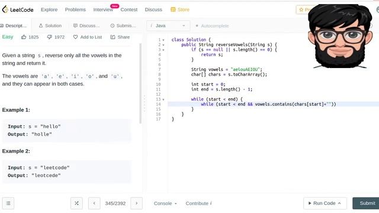
Task: Switch to the Description tab
Action: (x=14, y=25)
